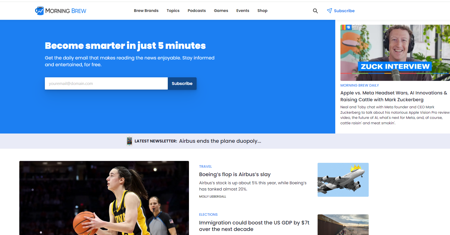
Task: Go to the Games section
Action: [x=221, y=11]
